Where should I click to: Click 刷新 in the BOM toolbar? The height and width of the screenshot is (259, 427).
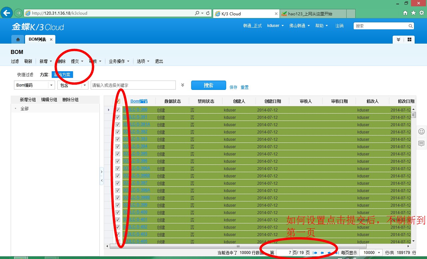click(28, 61)
